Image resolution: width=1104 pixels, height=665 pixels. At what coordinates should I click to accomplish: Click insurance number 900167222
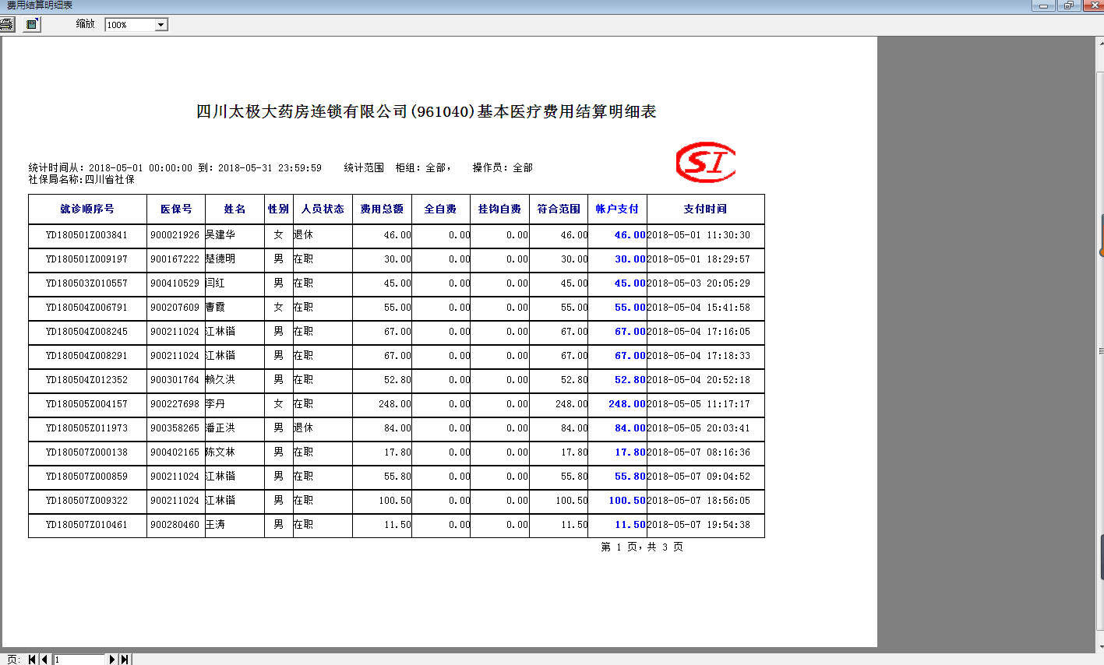[175, 259]
